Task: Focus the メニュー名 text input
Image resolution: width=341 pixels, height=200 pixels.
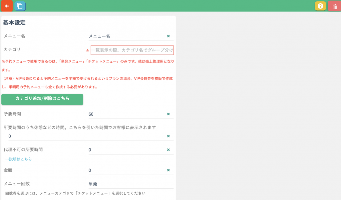Action: click(x=127, y=36)
